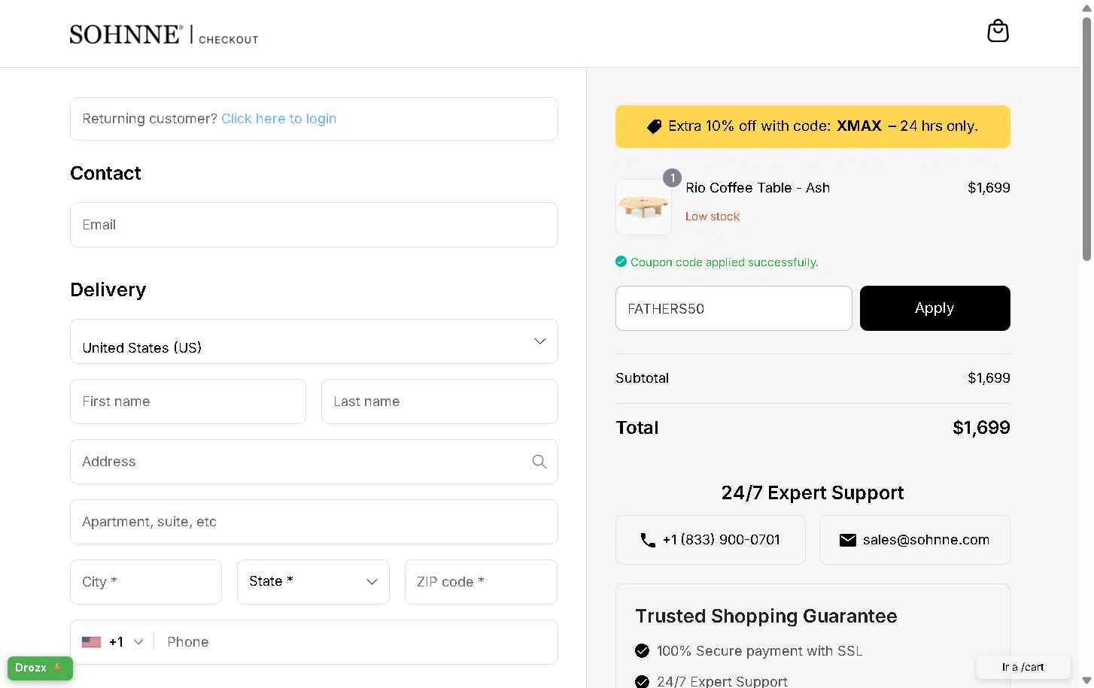Focus the ZIP code field
This screenshot has height=688, width=1094.
(x=481, y=582)
